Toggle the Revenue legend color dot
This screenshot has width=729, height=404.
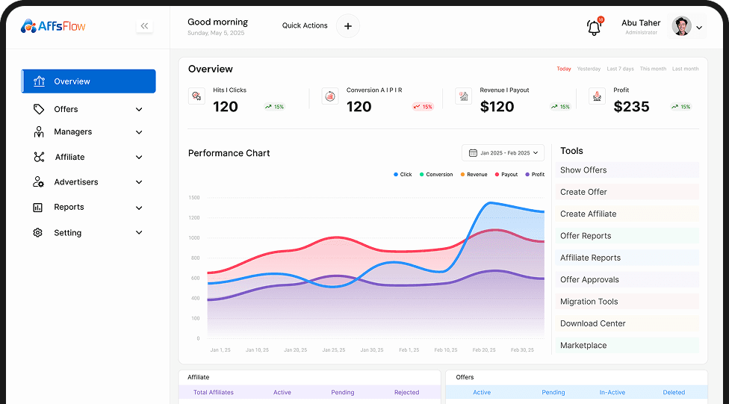pos(462,175)
